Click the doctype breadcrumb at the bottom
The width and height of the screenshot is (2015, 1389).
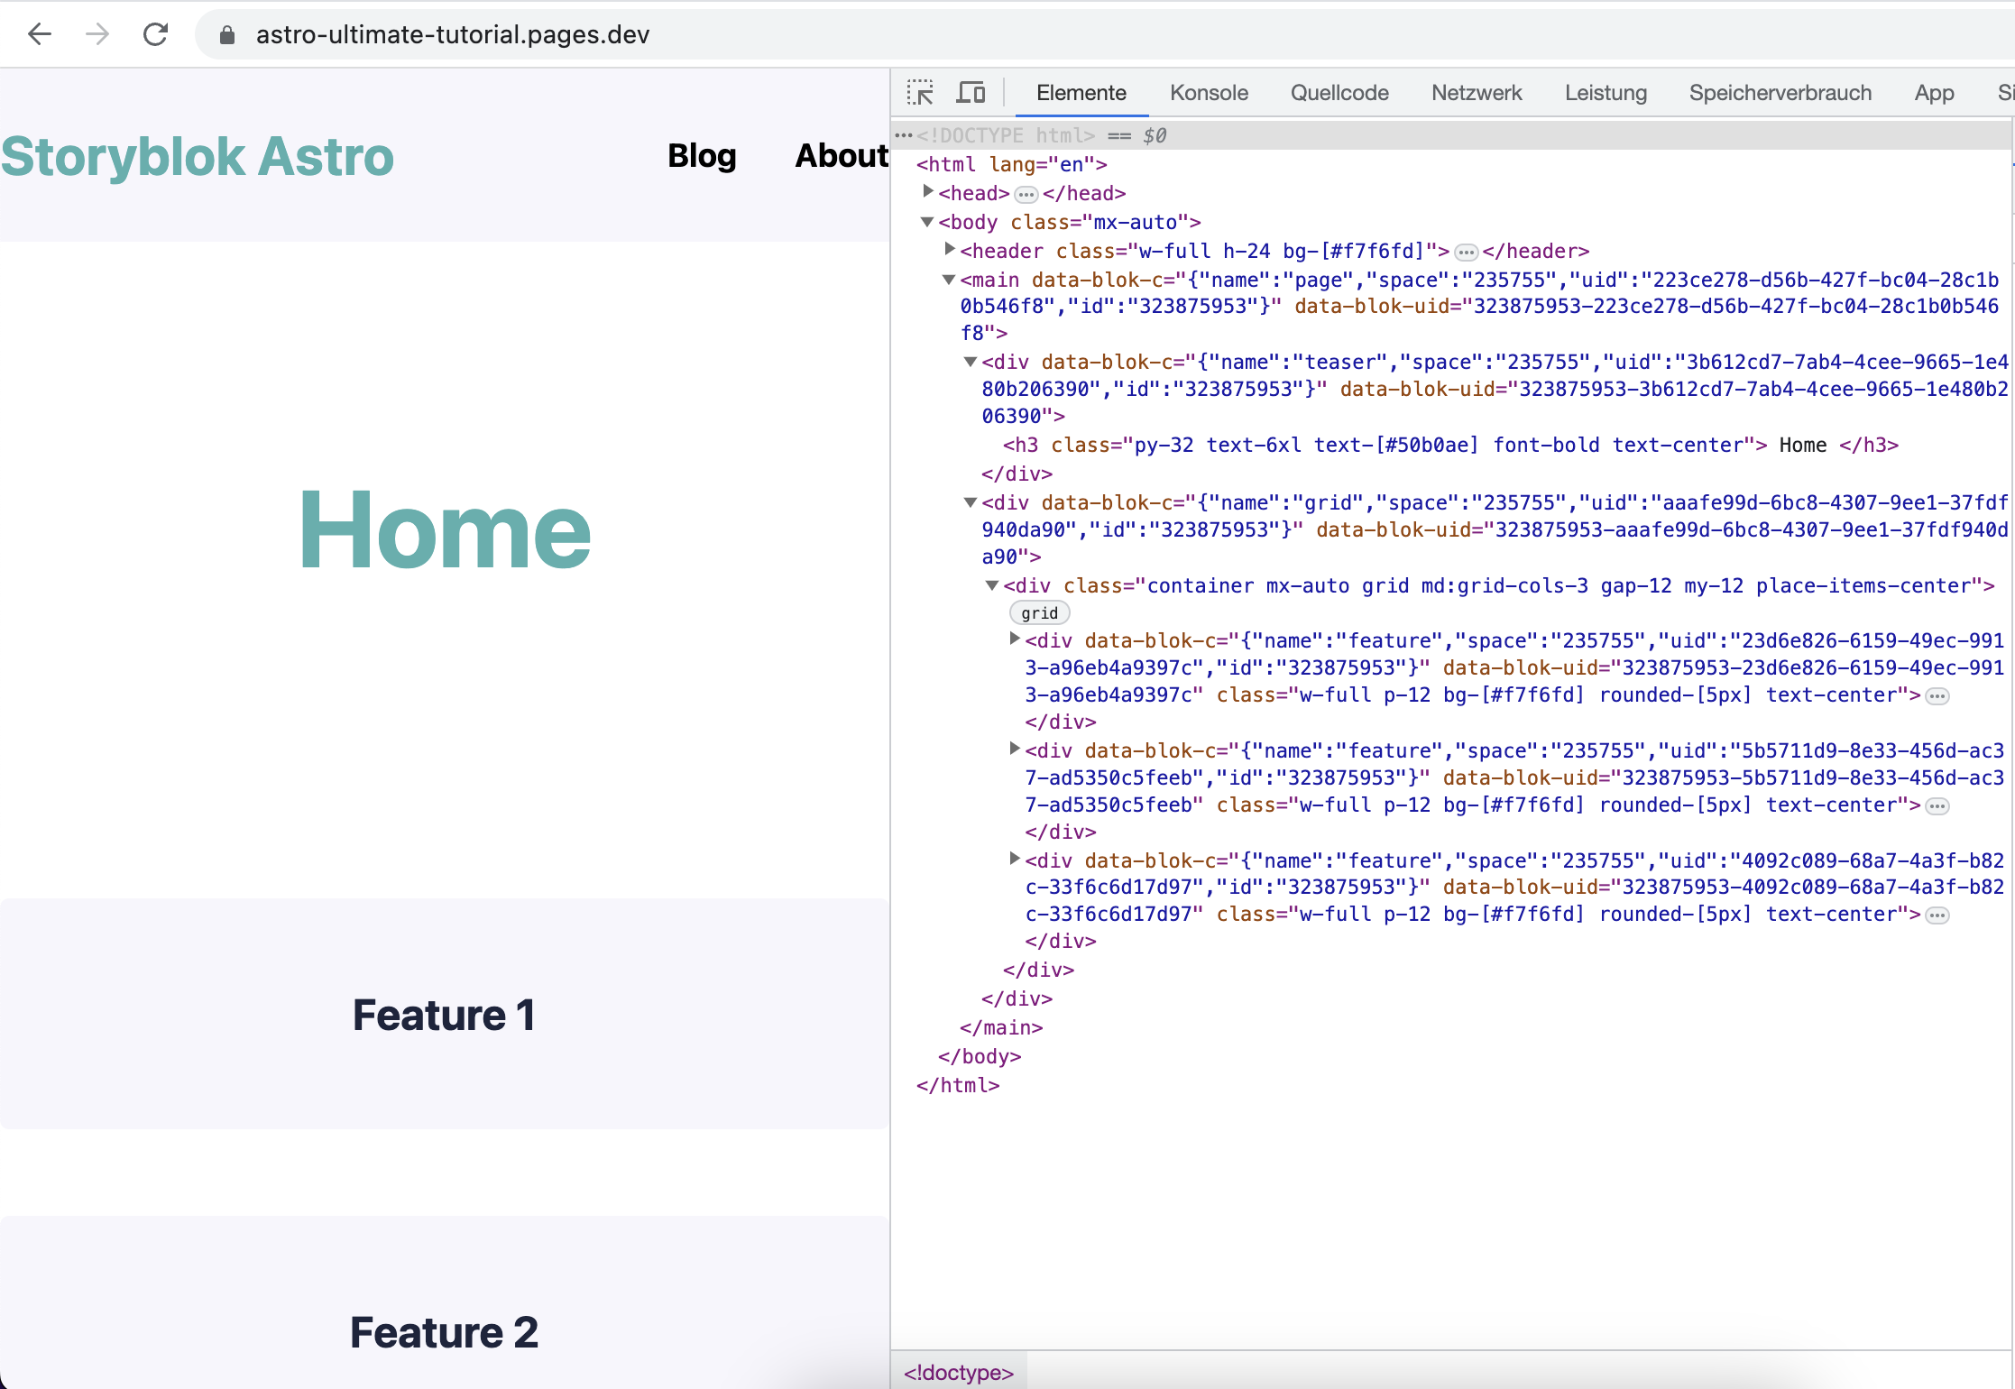[959, 1372]
